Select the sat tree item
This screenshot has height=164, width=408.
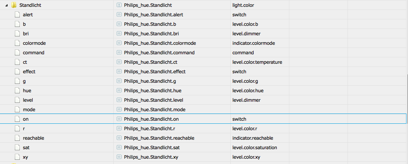point(26,148)
